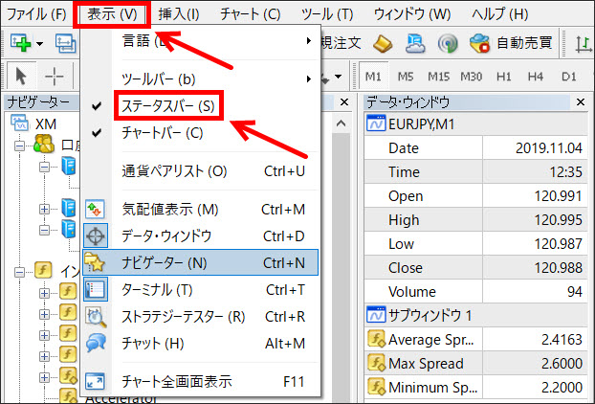The width and height of the screenshot is (595, 404).
Task: Toggle the ステータスバー (S) checkmark option
Action: (167, 105)
